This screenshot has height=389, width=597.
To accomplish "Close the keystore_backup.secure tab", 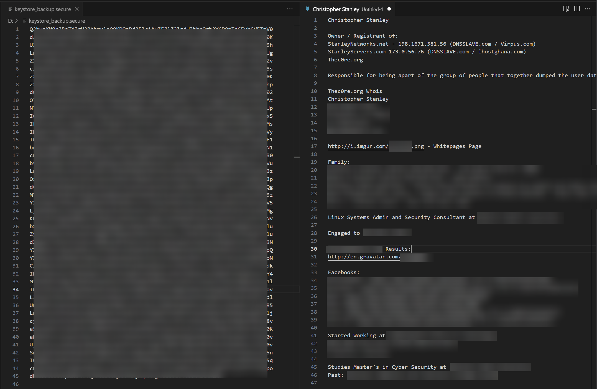I will pos(77,9).
